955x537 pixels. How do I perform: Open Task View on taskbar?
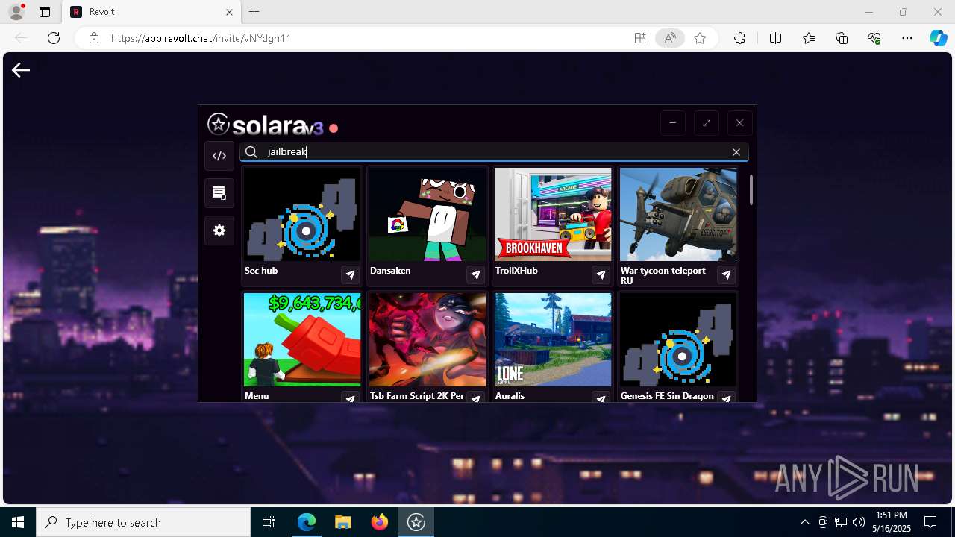coord(269,522)
